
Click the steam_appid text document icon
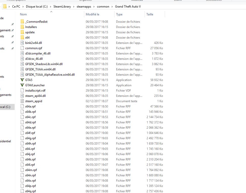click(x=22, y=101)
